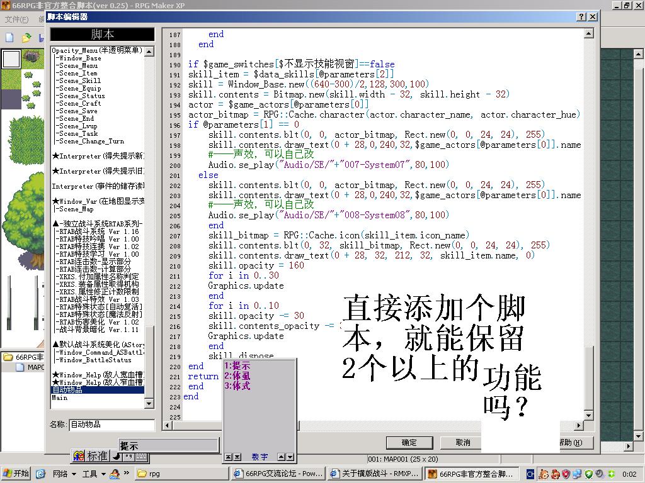Click the candidate window page-down arrow
The image size is (645, 483).
coord(290,457)
